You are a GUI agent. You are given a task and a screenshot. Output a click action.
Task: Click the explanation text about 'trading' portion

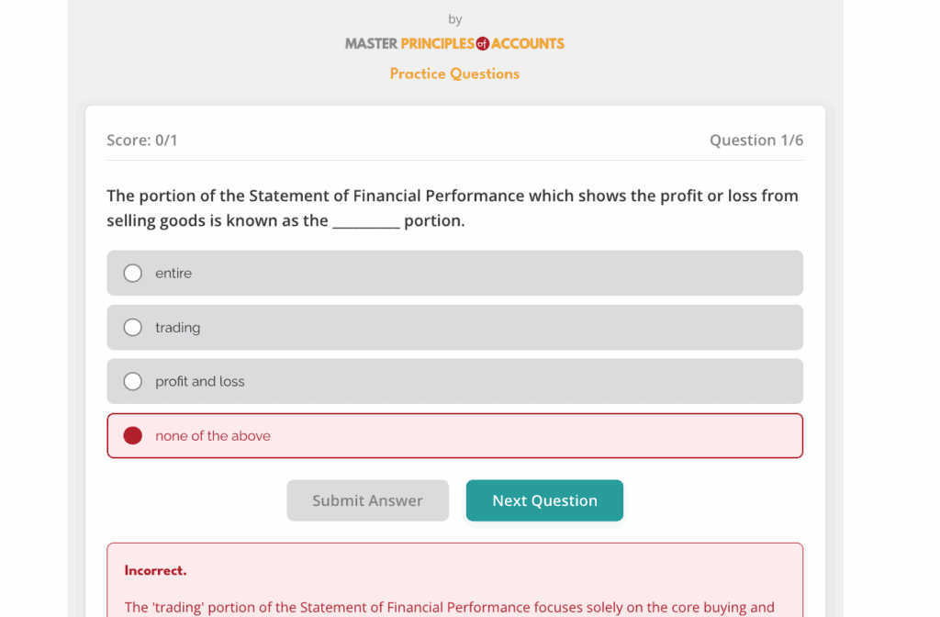pos(450,607)
